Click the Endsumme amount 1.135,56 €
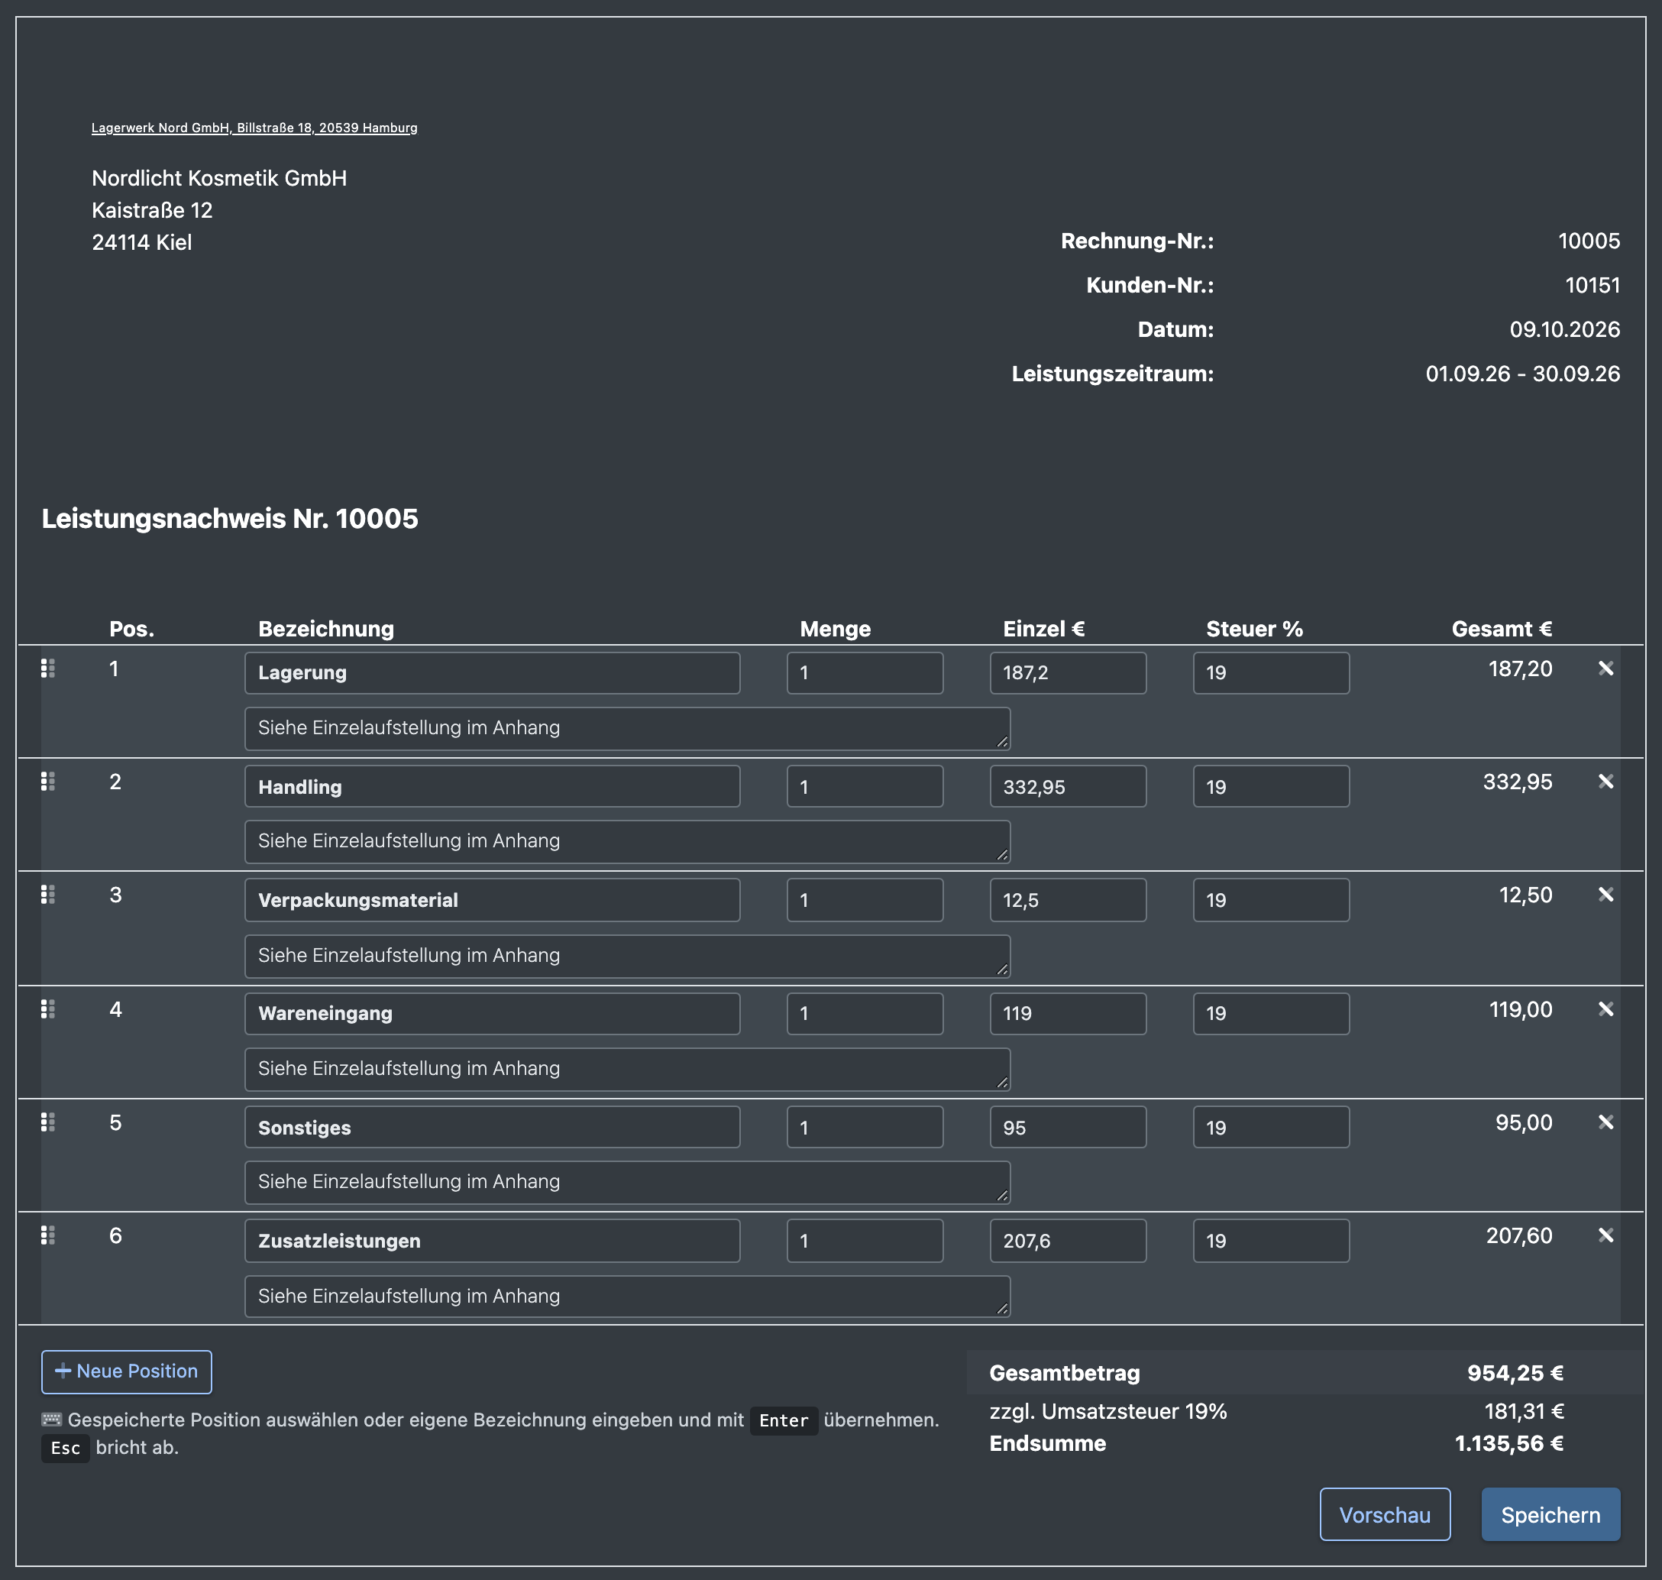The height and width of the screenshot is (1580, 1662). pos(1508,1443)
